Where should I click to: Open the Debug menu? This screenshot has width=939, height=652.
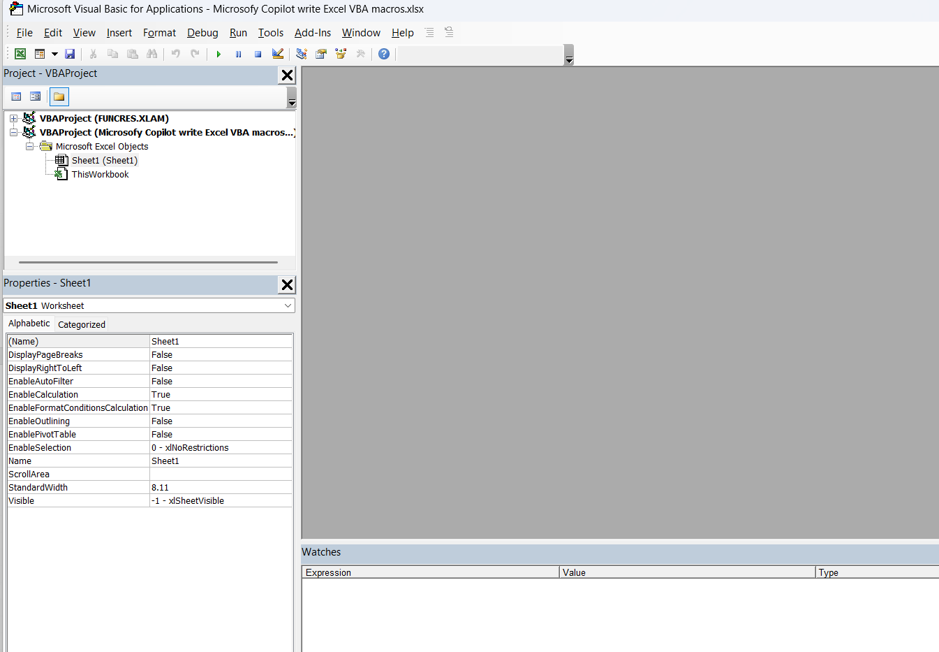(202, 33)
